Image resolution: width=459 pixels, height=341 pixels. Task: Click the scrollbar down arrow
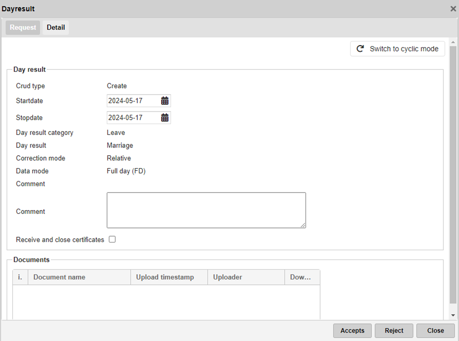pos(453,315)
